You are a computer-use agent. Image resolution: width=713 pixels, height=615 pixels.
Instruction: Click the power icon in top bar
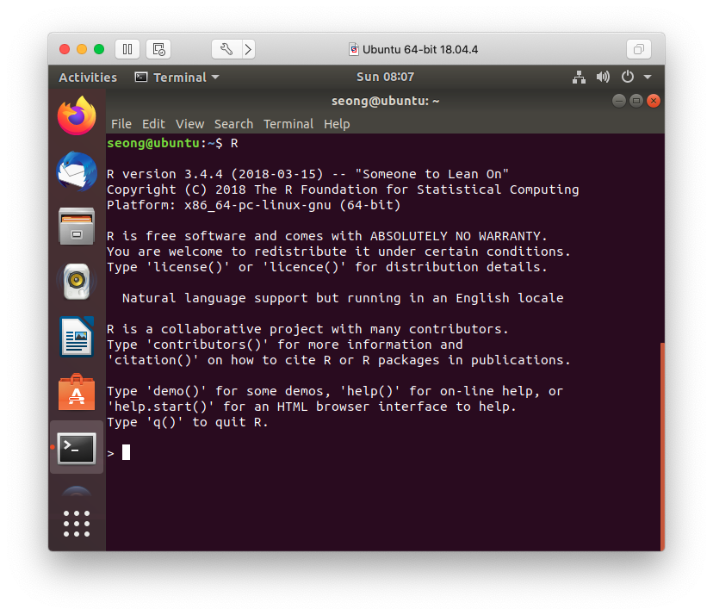click(x=628, y=77)
